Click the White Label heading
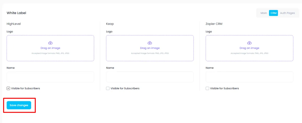The width and height of the screenshot is (302, 123). pos(16,13)
